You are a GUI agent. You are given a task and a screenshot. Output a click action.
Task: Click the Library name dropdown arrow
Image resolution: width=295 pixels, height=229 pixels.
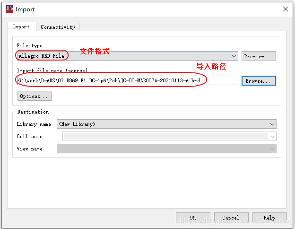click(272, 124)
